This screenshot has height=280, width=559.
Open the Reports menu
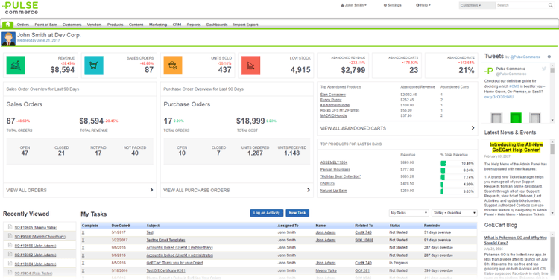194,25
